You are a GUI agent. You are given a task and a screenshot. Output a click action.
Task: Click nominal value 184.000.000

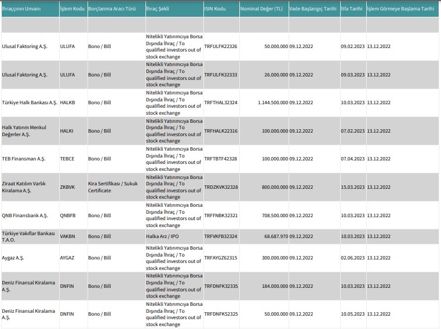(275, 286)
